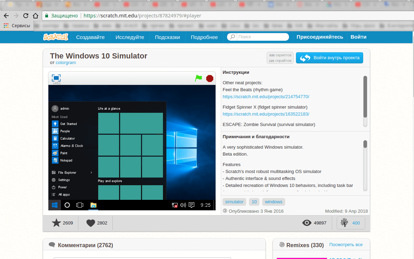Click Посмотреть все remixes link
Screen dimensions: 414x259
click(x=346, y=245)
